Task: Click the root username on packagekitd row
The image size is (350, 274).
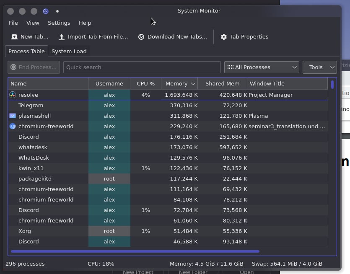Action: click(109, 179)
